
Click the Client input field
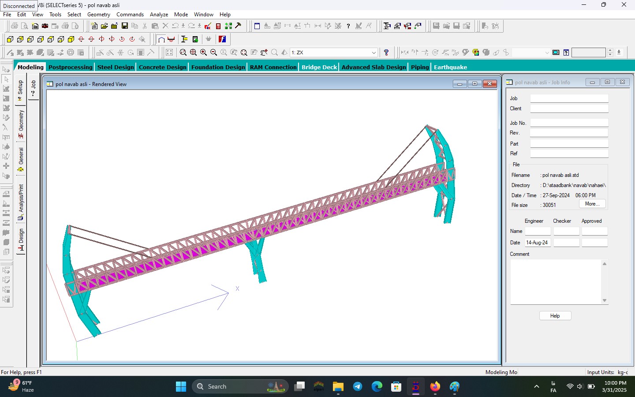[x=569, y=109]
